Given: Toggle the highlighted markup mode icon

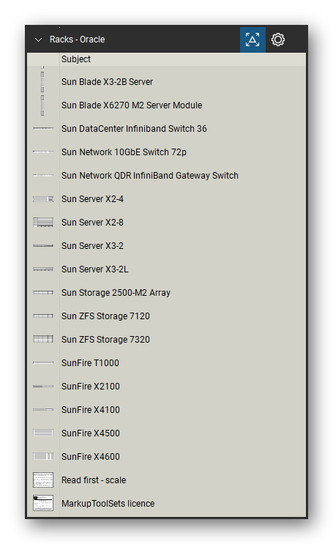Looking at the screenshot, I should coord(252,40).
